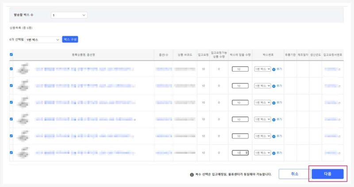The image size is (354, 187).
Task: Click the plus 추가 icon in first row
Action: [x=273, y=69]
